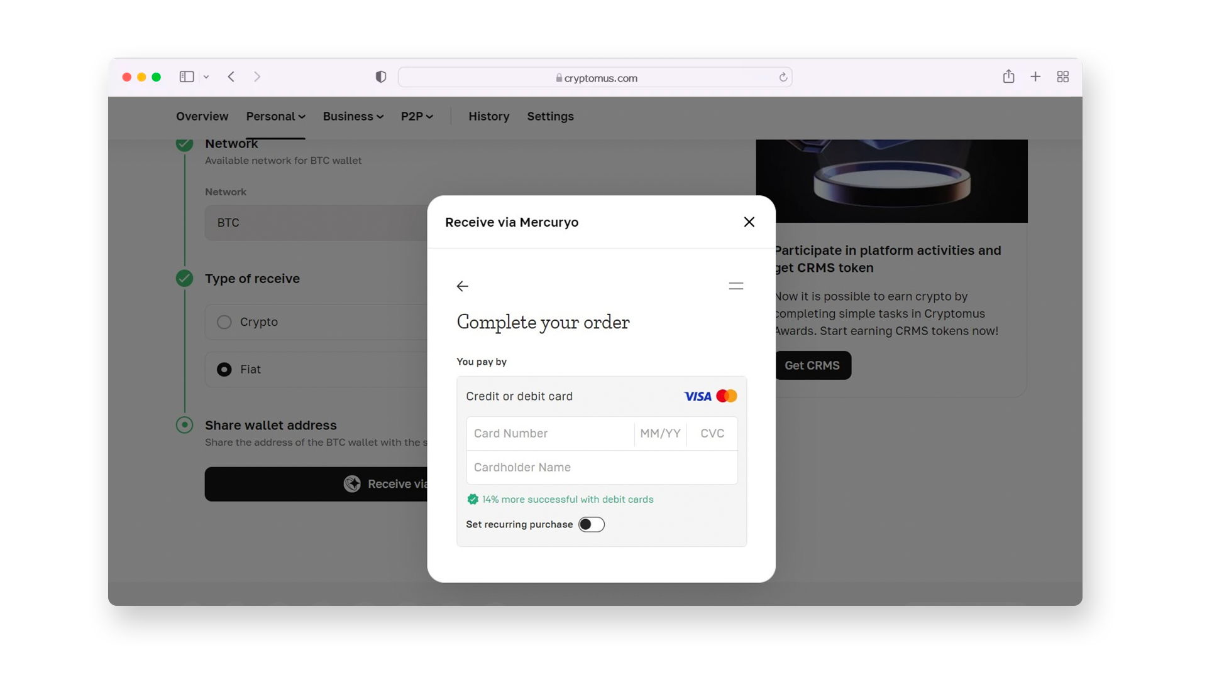Click the "Credit or debit card" label
This screenshot has width=1207, height=678.
[x=519, y=396]
